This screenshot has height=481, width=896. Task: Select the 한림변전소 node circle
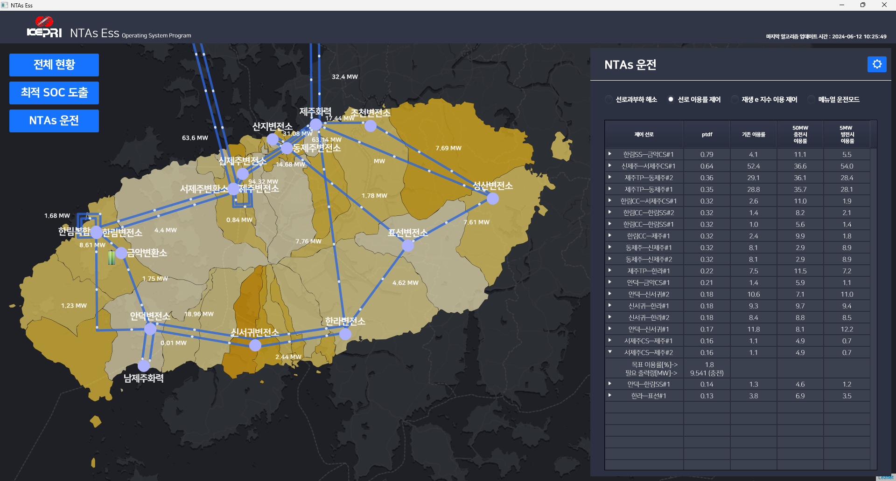click(96, 232)
